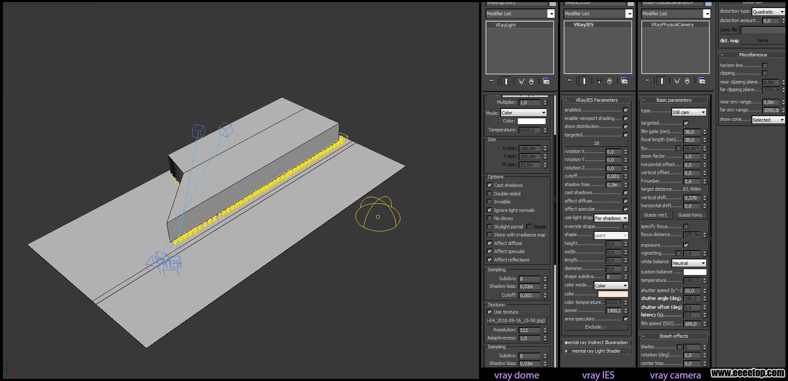Enable the Double-sided option
This screenshot has width=788, height=381.
pos(489,194)
